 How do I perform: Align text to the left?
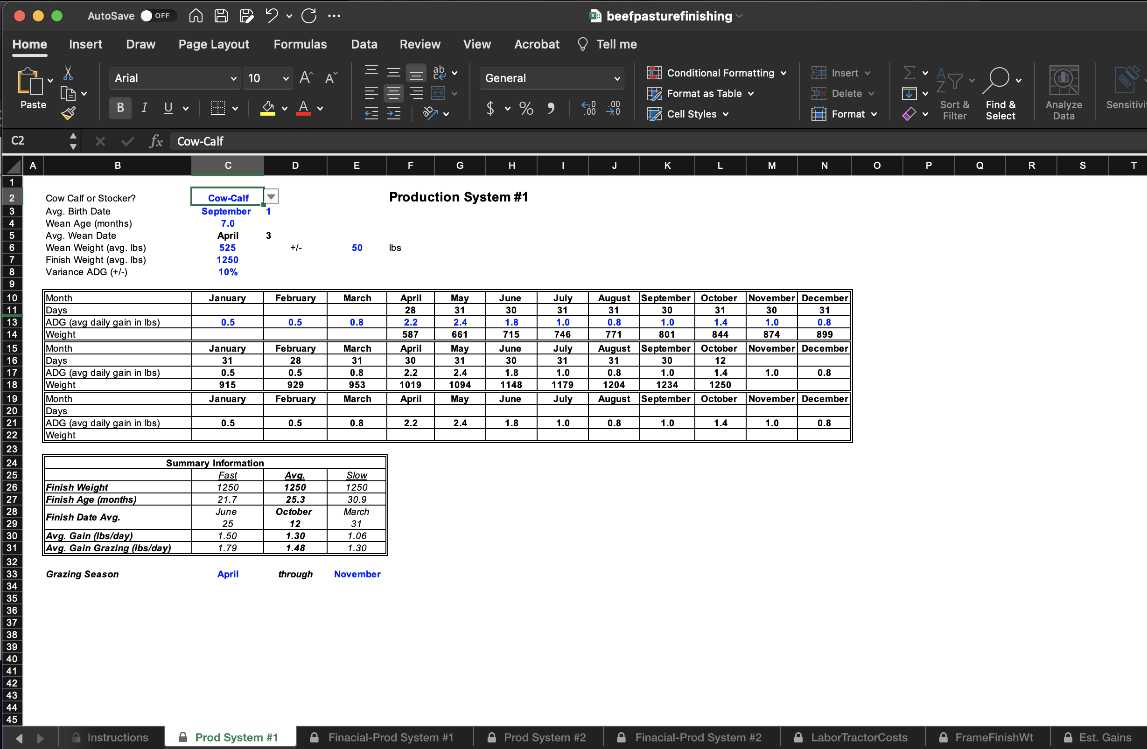click(371, 93)
